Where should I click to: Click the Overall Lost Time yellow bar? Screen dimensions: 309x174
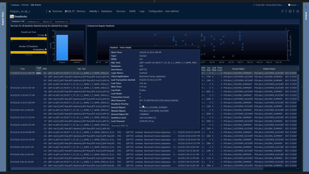click(28, 39)
